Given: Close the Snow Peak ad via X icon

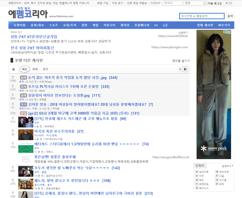Looking at the screenshot, I should (229, 32).
